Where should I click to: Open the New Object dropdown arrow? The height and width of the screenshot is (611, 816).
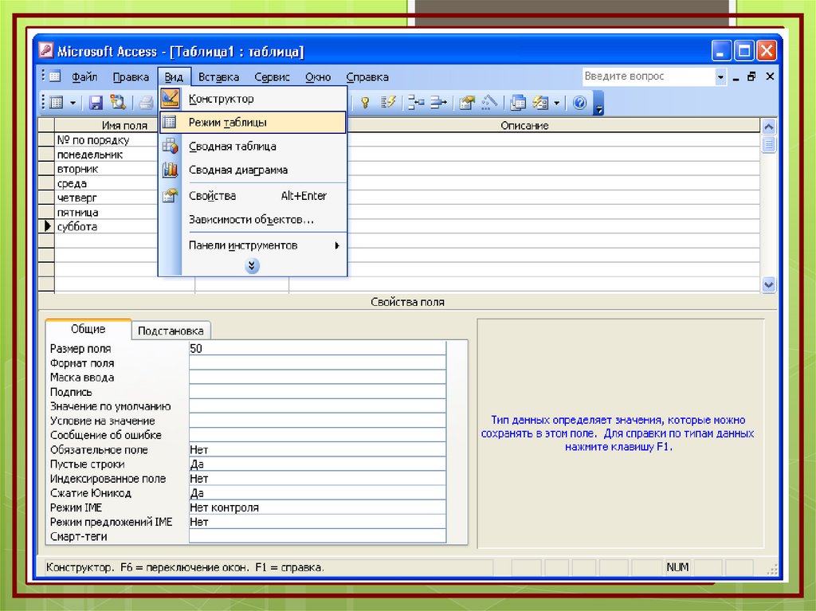coord(556,103)
